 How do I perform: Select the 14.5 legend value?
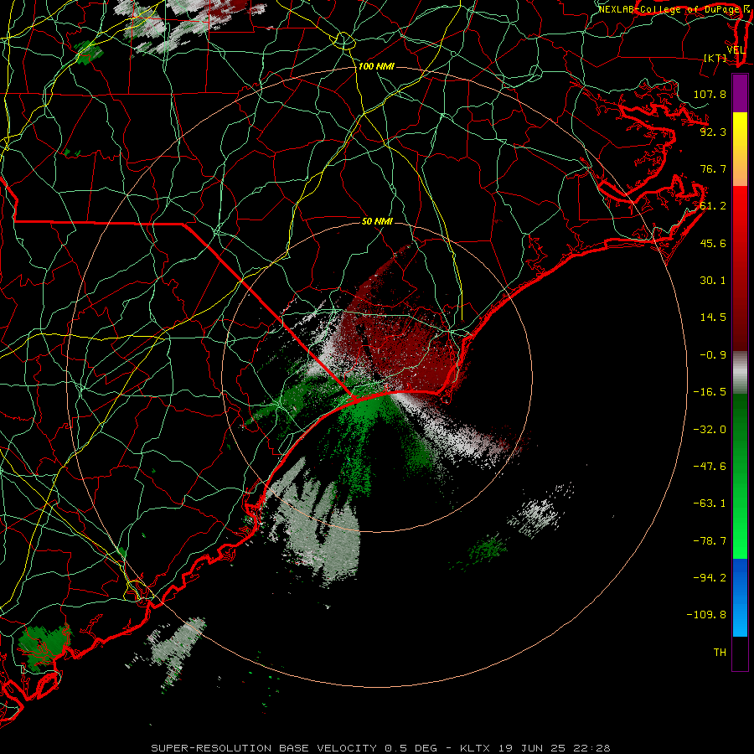pyautogui.click(x=713, y=318)
